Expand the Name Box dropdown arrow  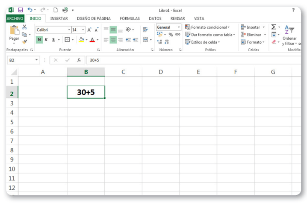tap(36, 60)
